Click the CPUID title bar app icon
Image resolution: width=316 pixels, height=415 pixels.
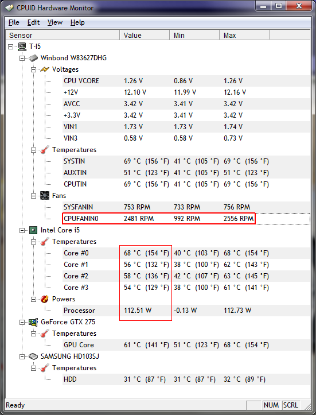[x=10, y=8]
